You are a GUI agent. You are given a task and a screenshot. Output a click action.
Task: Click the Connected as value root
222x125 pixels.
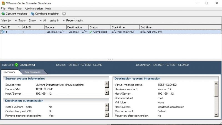(160, 98)
